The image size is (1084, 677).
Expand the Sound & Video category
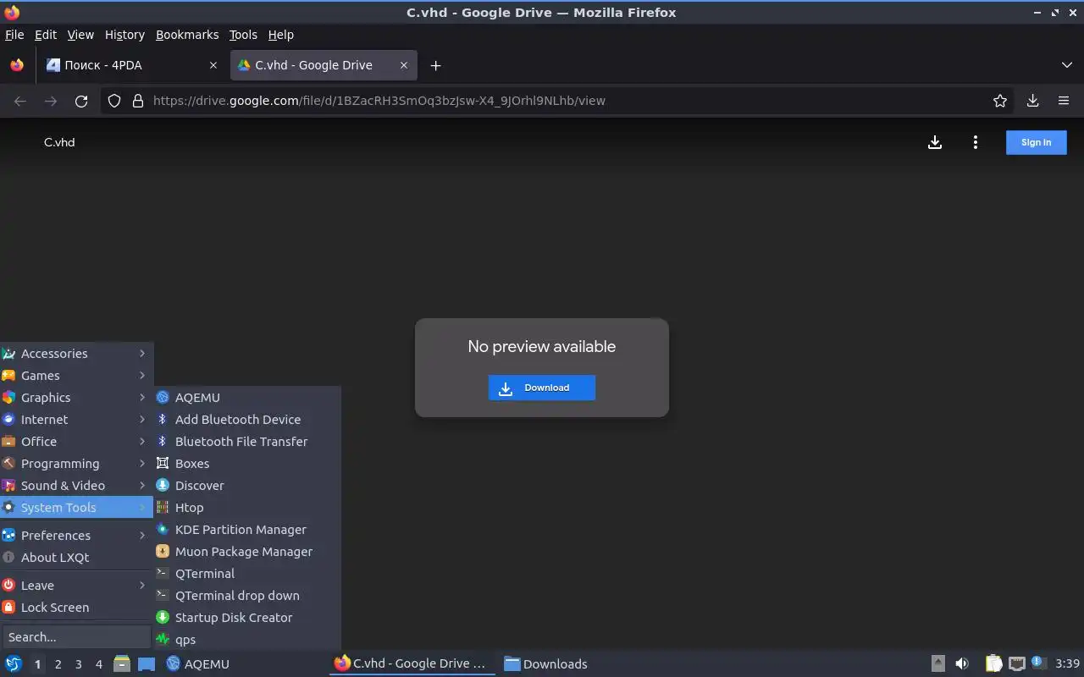[76, 486]
